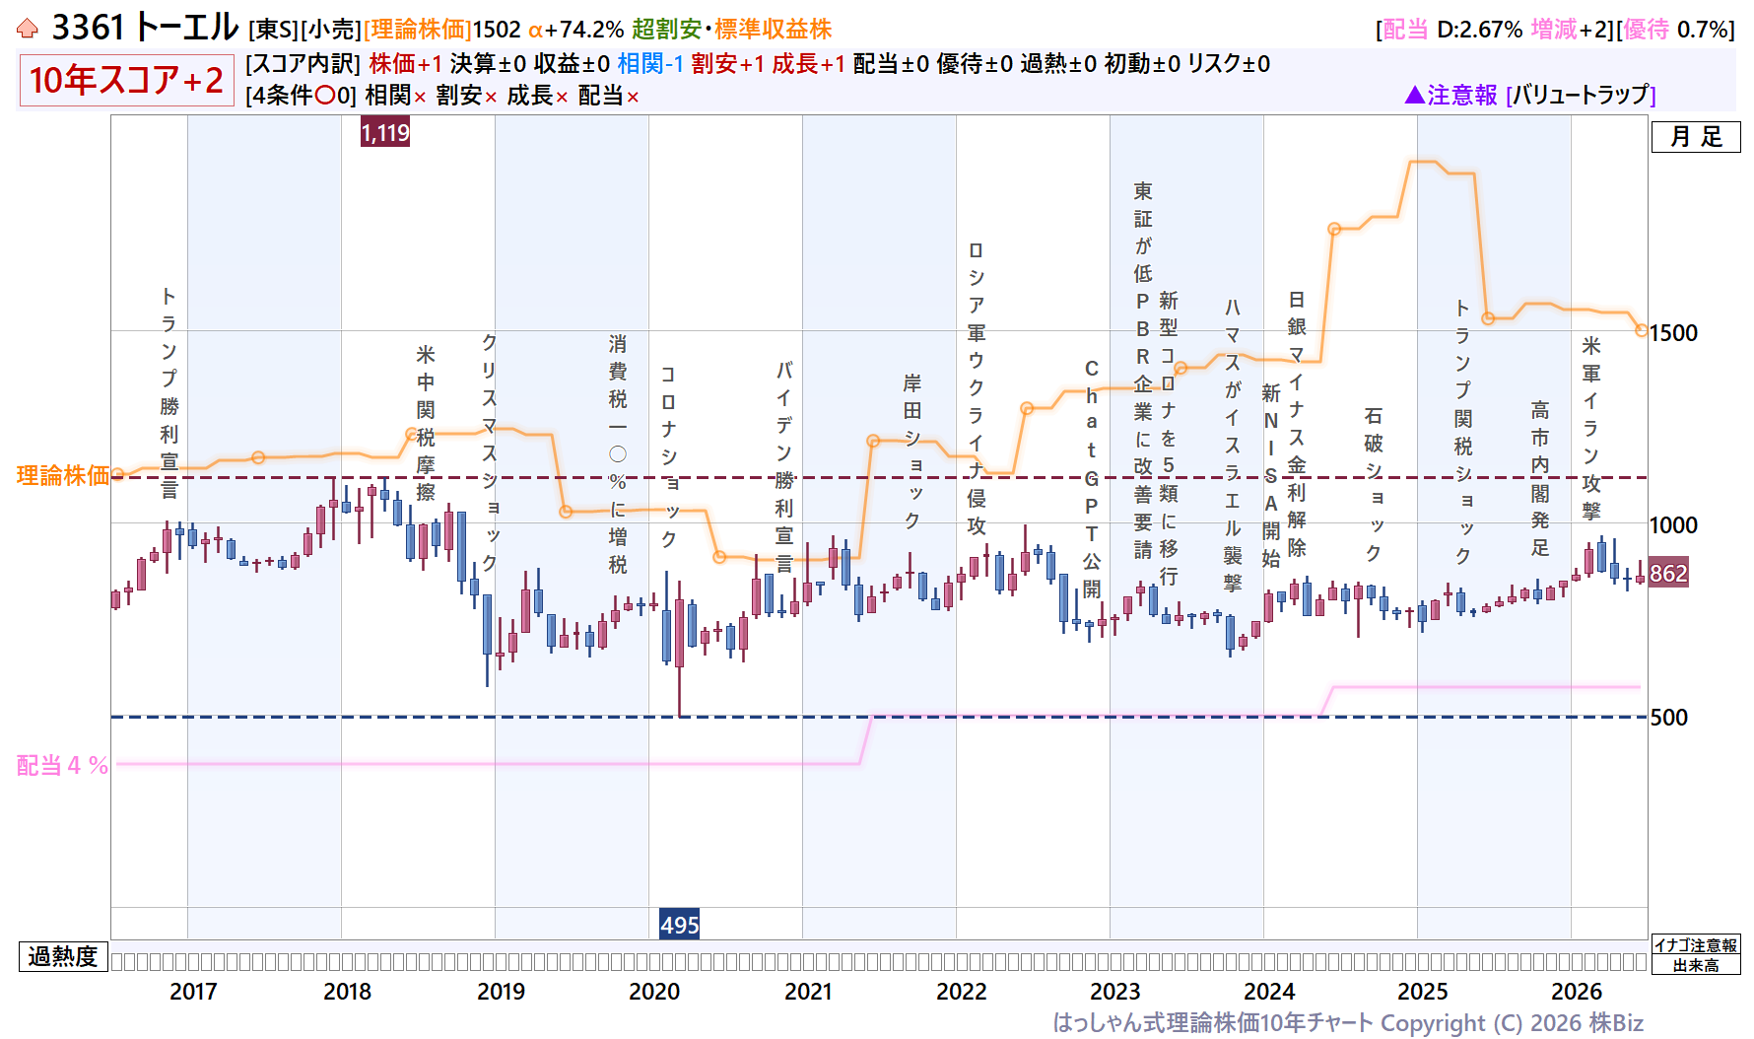Click the 1,119 high price marker
Screen dimensions: 1754x1039
click(384, 132)
